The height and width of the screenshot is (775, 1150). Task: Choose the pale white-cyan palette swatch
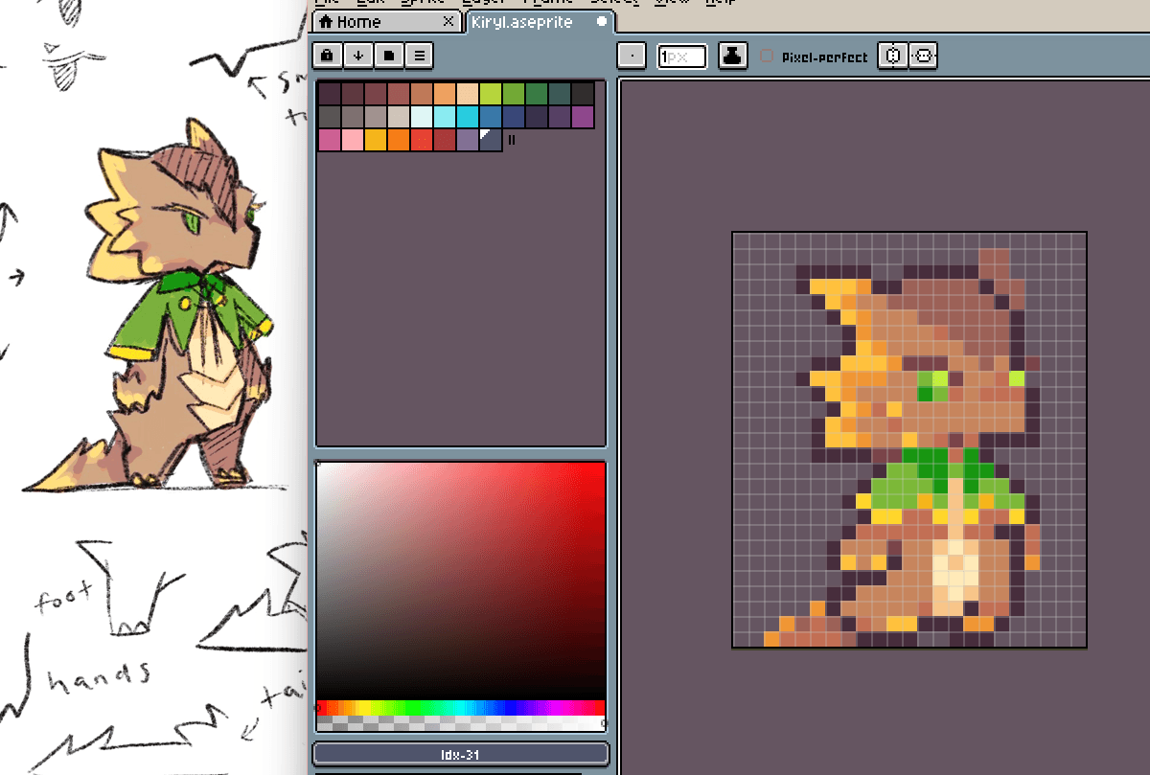422,117
